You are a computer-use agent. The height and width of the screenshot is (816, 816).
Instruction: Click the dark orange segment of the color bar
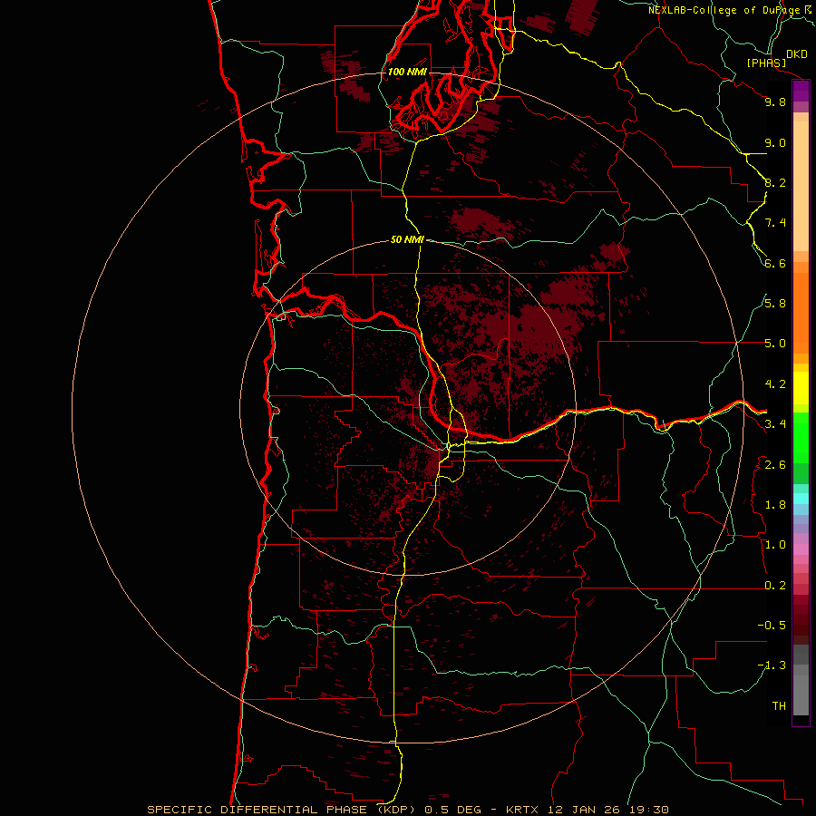tap(801, 314)
